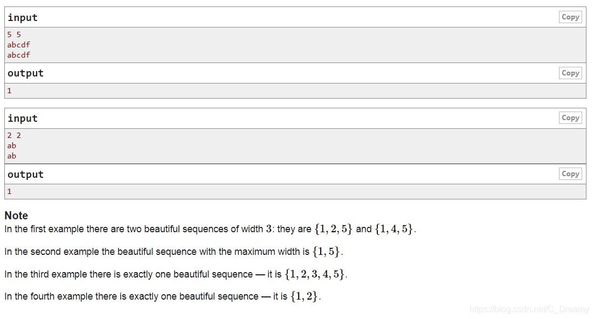Click the second sample's output value "1"

(9, 191)
